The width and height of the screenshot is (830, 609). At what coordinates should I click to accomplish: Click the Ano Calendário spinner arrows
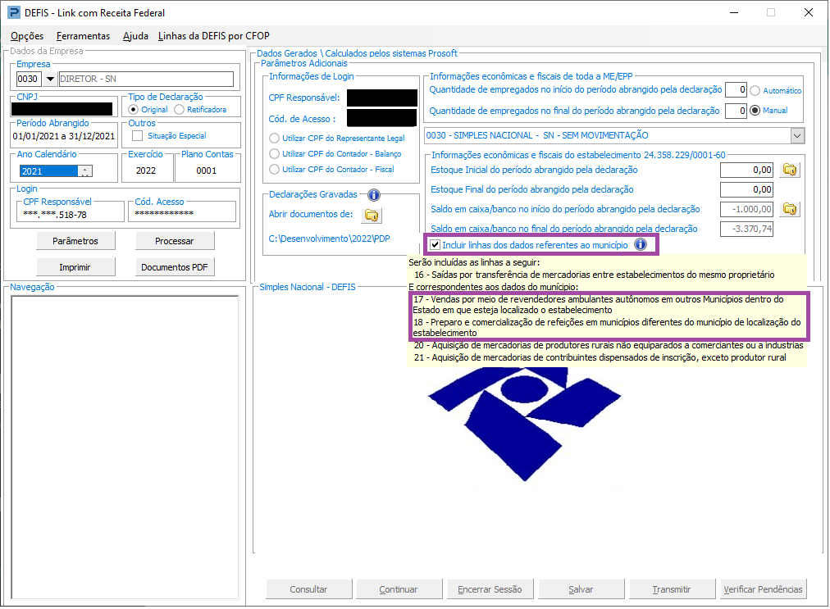click(x=85, y=171)
